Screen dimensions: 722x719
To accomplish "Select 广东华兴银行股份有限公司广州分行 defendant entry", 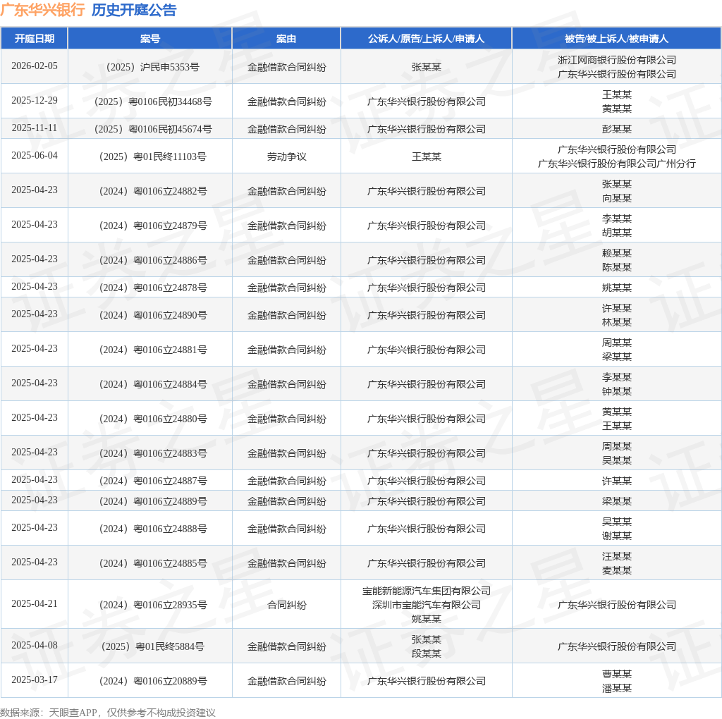I will [616, 164].
